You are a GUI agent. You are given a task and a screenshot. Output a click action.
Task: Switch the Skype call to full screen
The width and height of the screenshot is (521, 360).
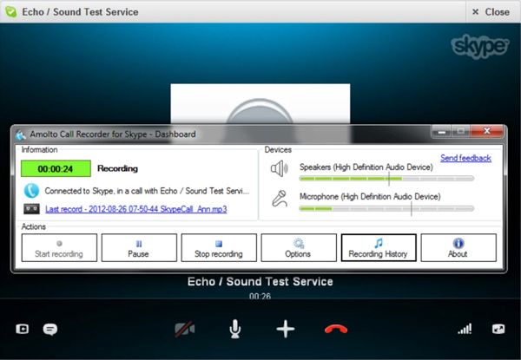498,329
